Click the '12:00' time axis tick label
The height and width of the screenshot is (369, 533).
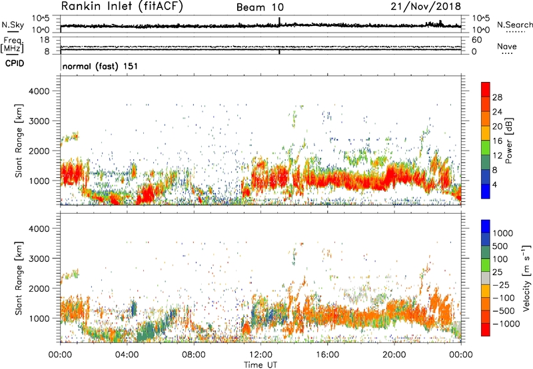pyautogui.click(x=261, y=355)
